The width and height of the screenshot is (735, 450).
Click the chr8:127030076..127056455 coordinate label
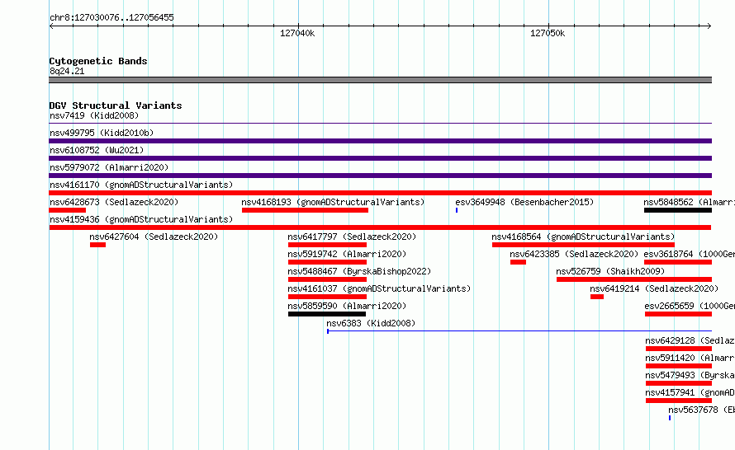coord(111,17)
